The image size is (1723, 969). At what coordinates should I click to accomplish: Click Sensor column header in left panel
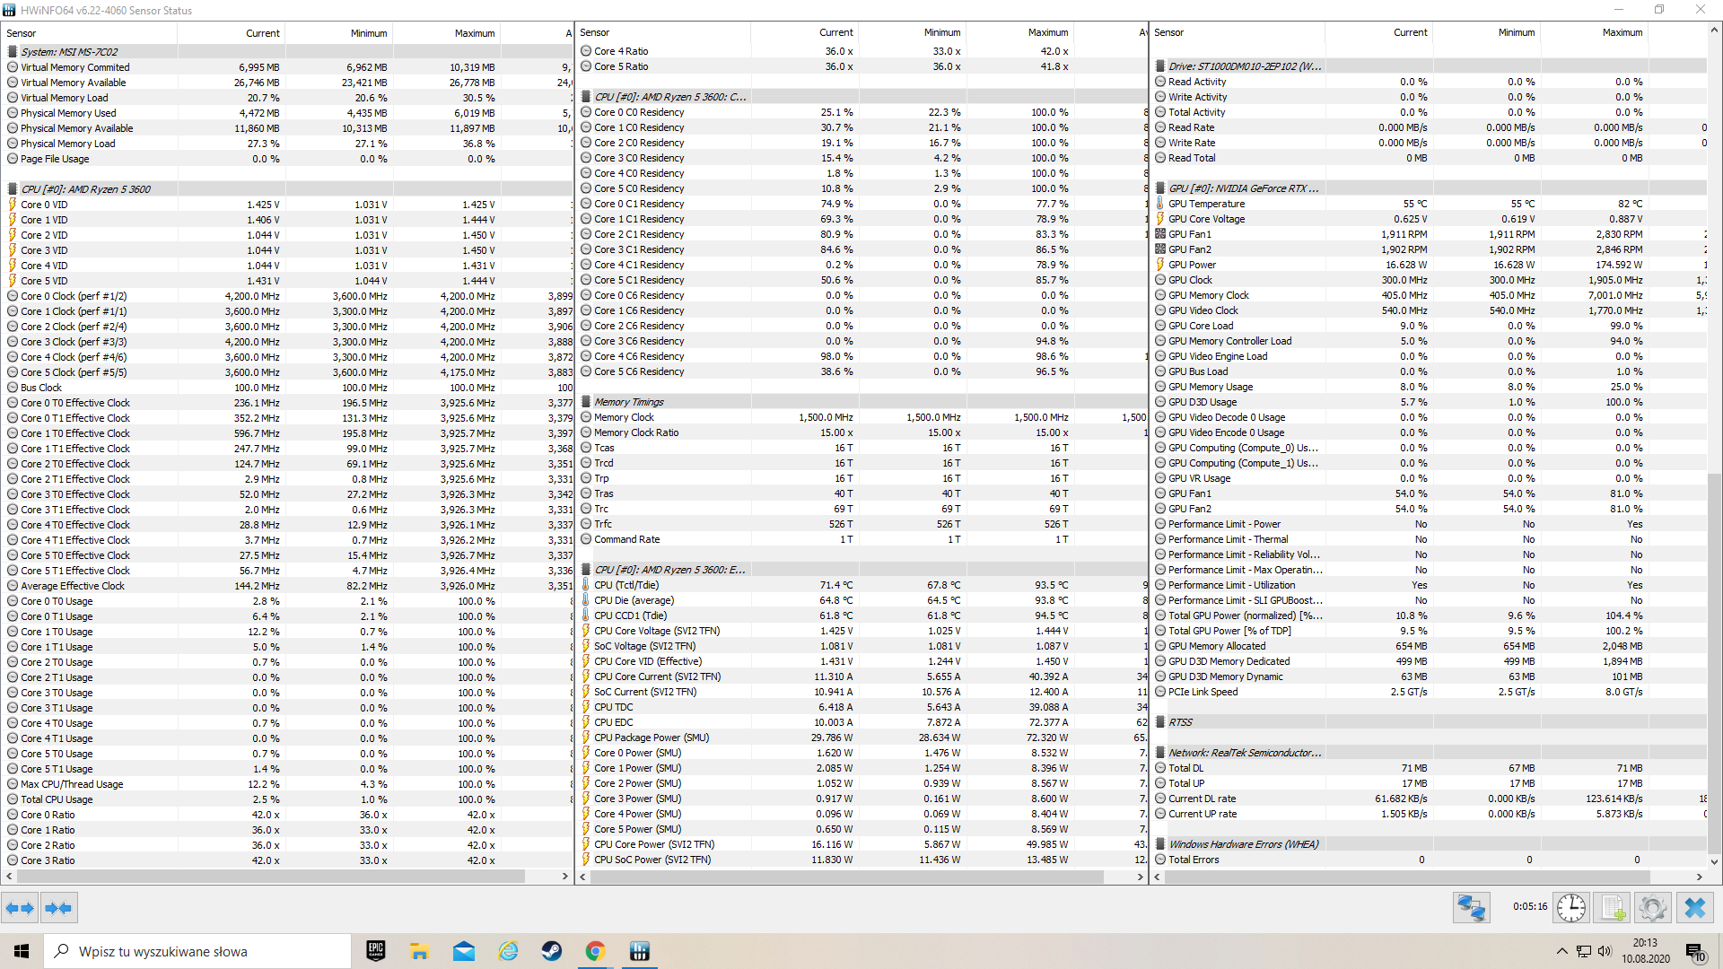[90, 33]
